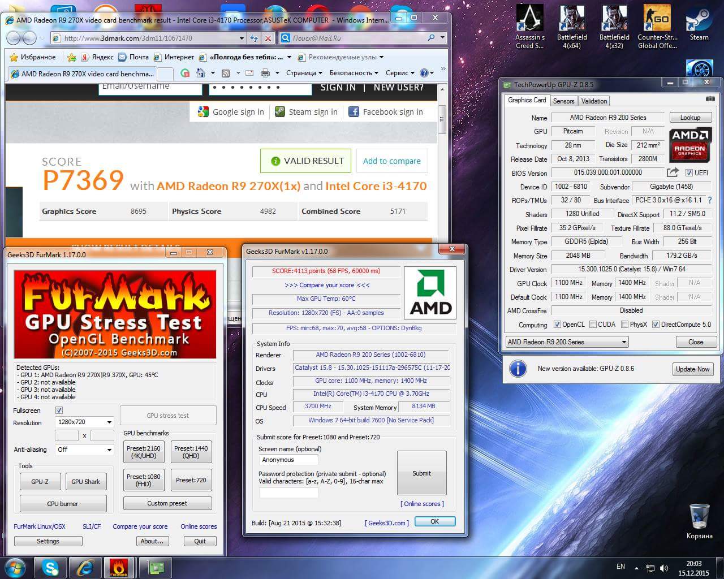Screen dimensions: 724x579
Task: Click the IE stop loading X icon
Action: pos(268,38)
